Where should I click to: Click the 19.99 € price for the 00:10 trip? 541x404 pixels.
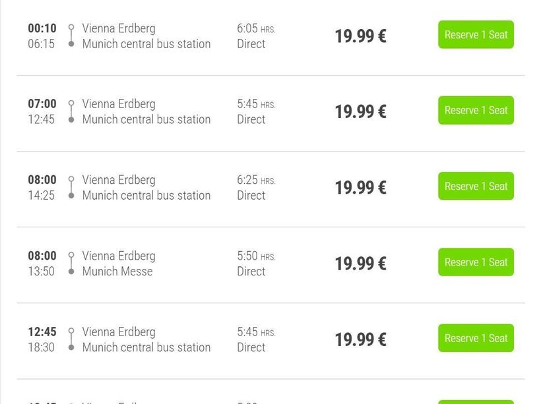360,36
